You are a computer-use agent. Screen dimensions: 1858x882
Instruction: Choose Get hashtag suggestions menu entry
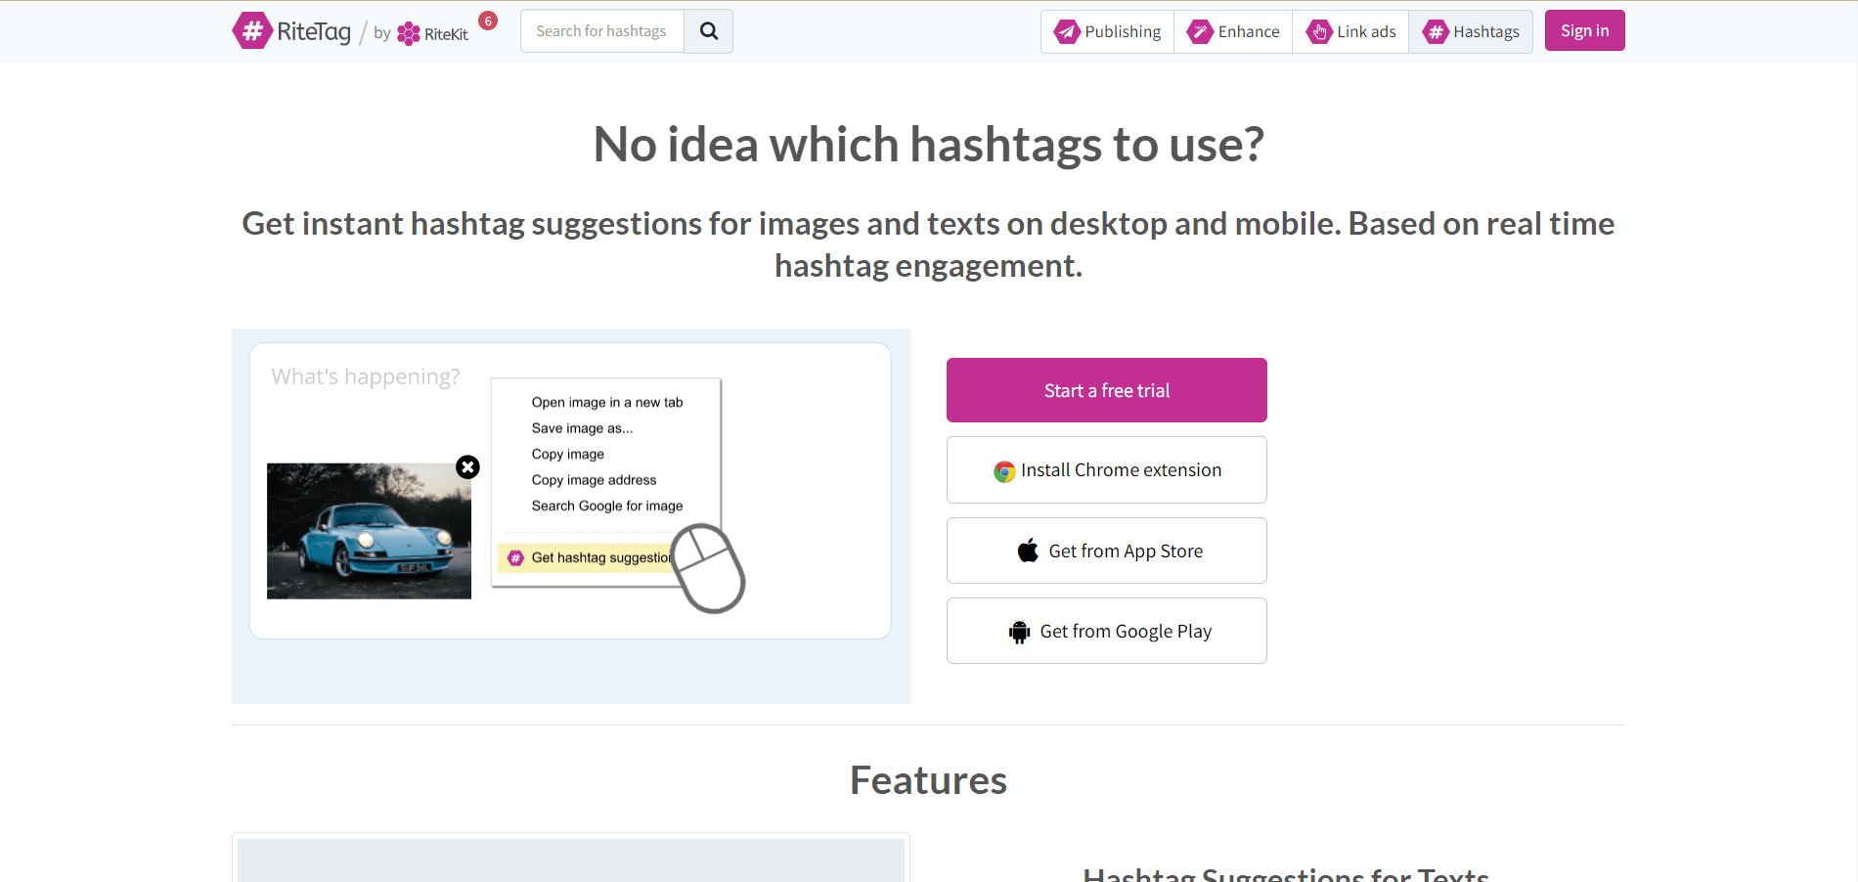click(587, 557)
